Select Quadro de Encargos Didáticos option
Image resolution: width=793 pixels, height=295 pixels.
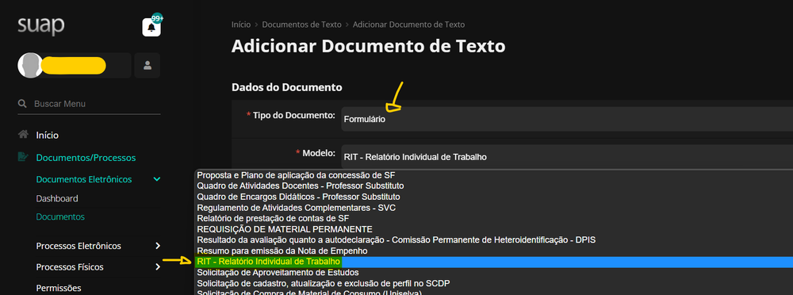[x=493, y=197]
